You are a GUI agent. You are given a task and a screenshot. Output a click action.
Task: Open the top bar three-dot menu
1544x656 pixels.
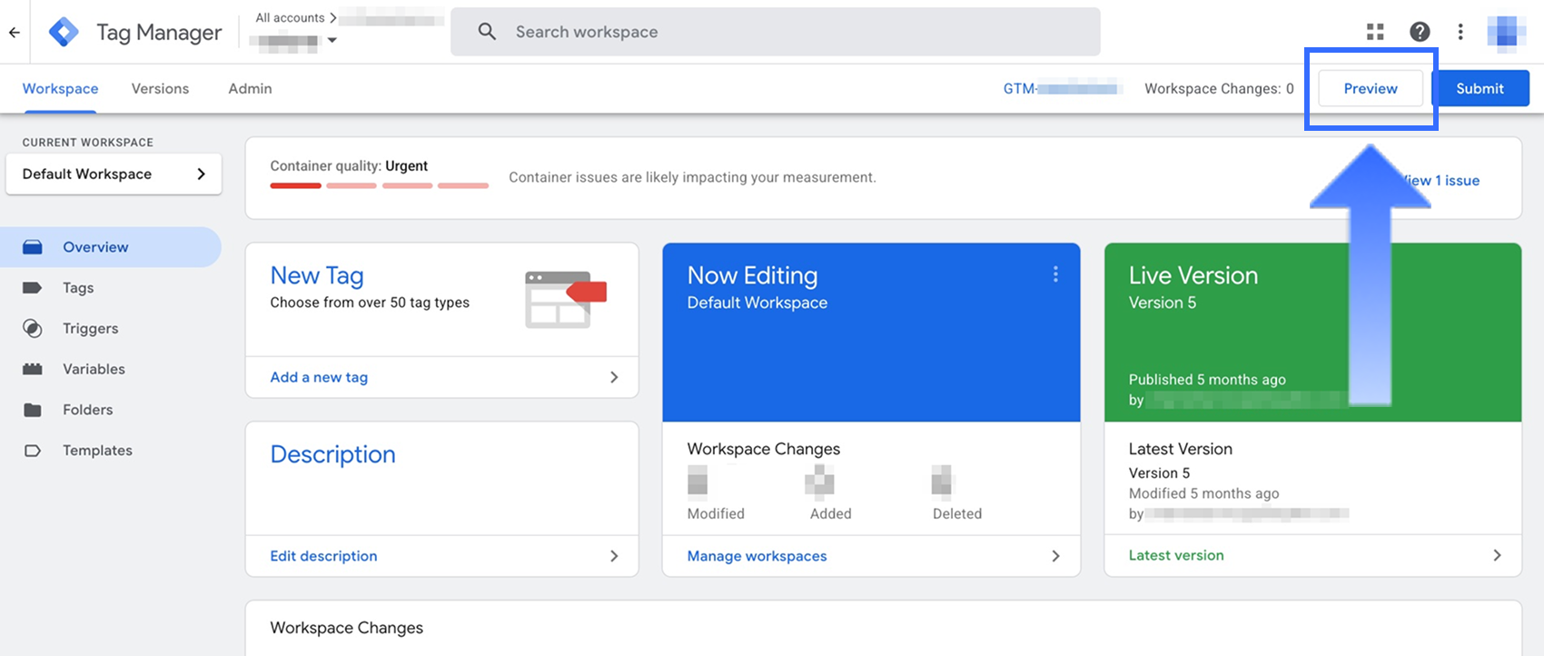(x=1460, y=32)
